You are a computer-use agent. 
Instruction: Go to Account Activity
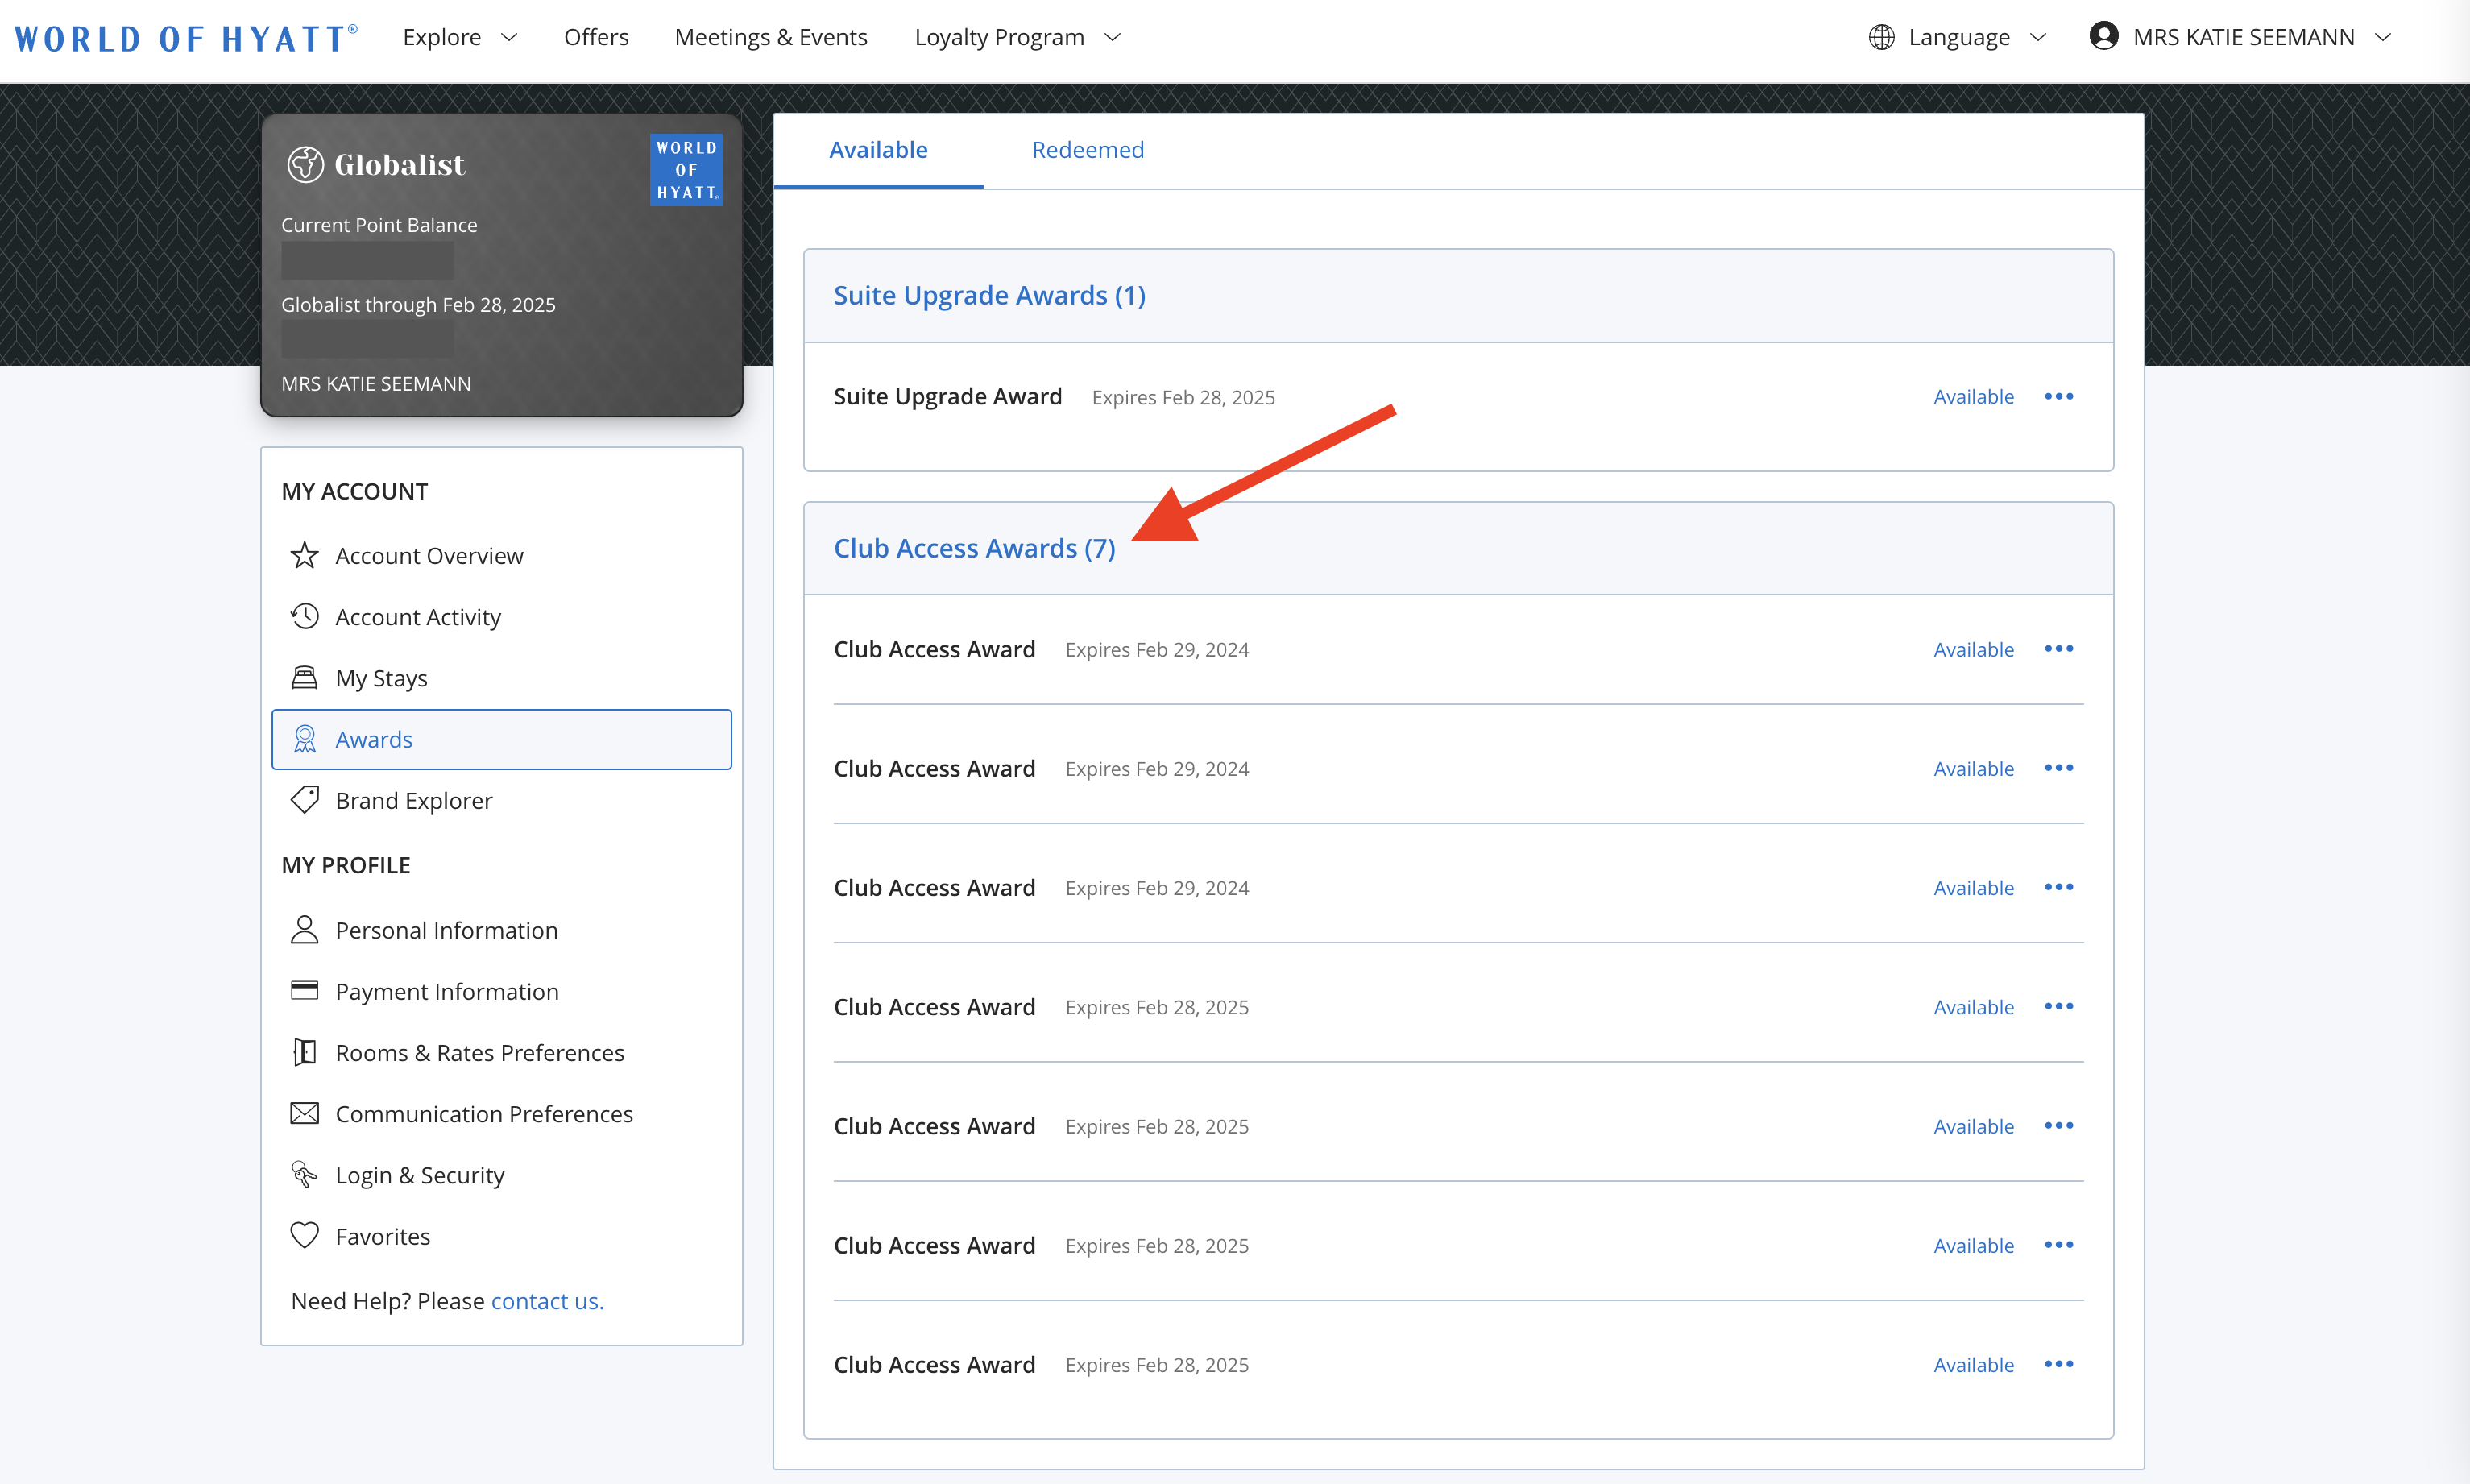(x=418, y=617)
